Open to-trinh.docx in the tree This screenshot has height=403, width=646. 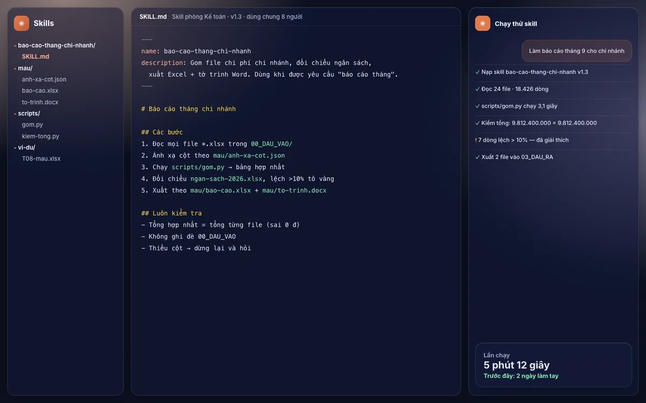point(40,102)
